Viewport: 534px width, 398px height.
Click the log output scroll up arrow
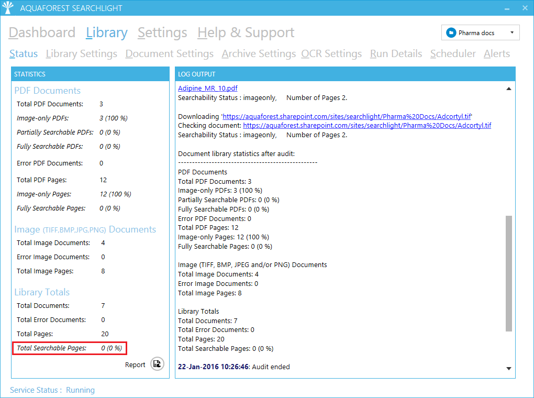(x=508, y=89)
